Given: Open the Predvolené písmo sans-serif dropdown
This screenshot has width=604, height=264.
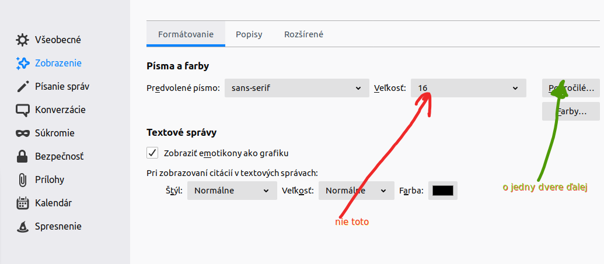Looking at the screenshot, I should (296, 89).
